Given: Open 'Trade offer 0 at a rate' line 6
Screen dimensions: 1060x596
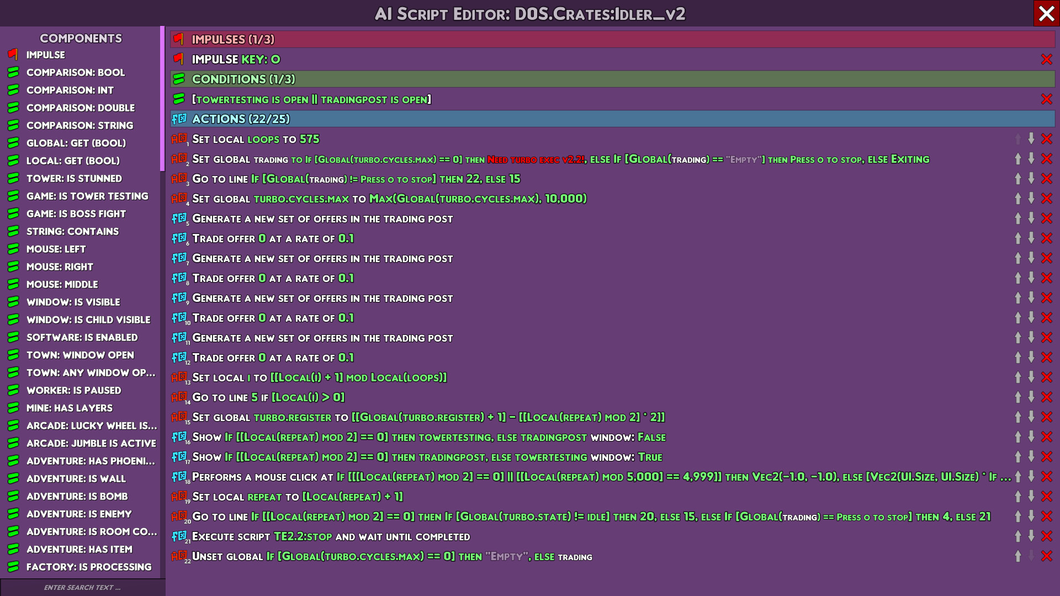Looking at the screenshot, I should pos(273,238).
